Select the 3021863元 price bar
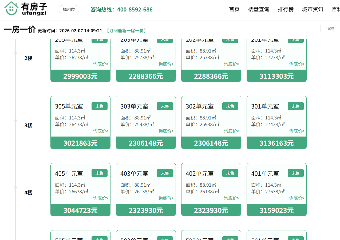 pyautogui.click(x=80, y=143)
